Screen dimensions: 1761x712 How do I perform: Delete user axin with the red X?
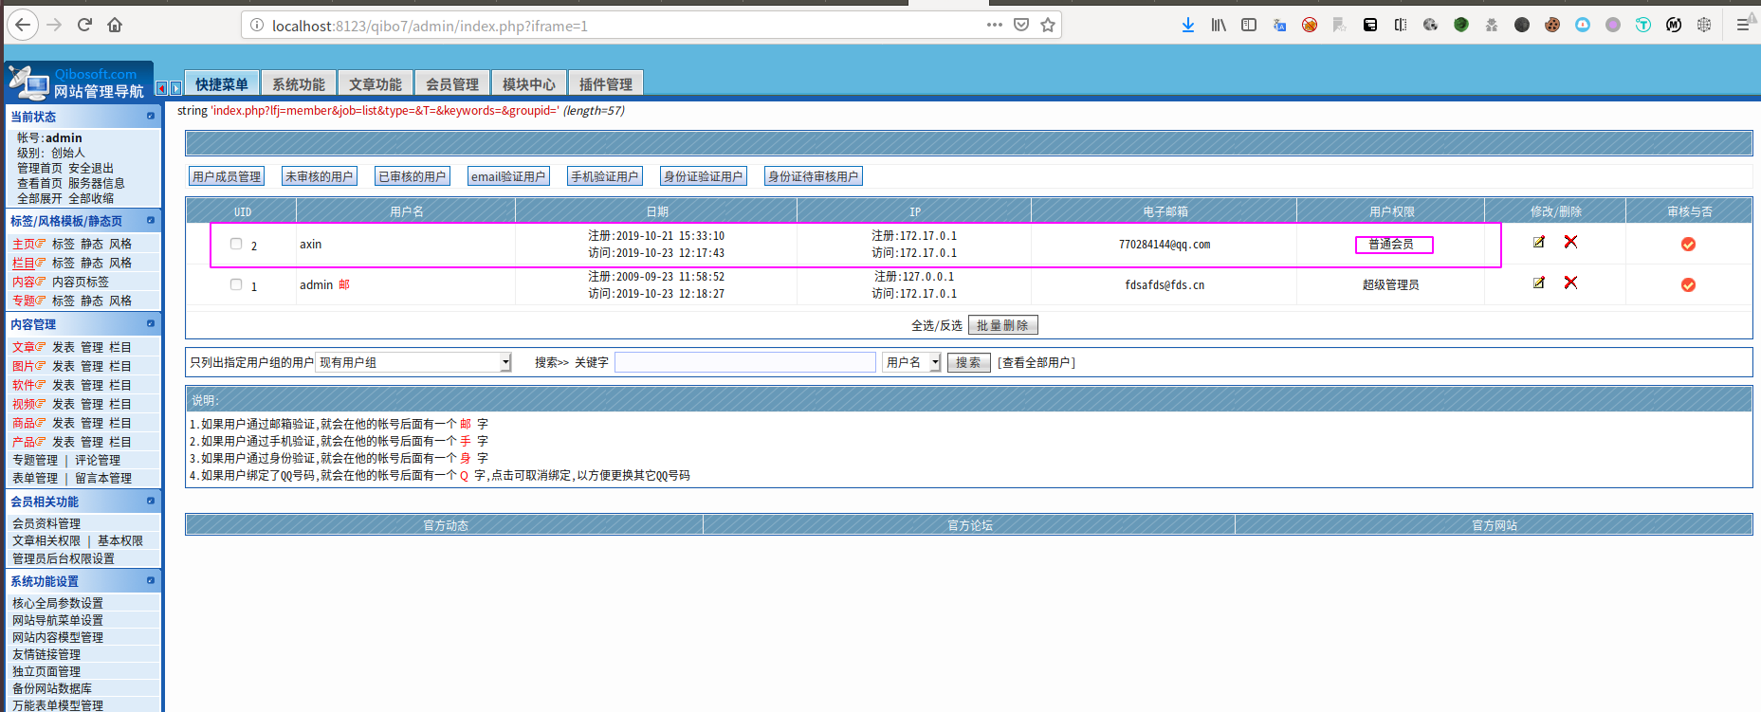1570,242
